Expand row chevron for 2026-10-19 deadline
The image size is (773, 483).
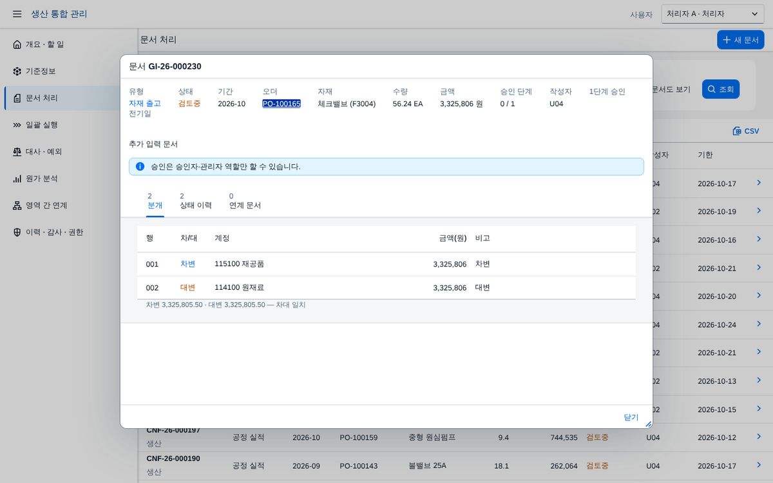coord(759,211)
